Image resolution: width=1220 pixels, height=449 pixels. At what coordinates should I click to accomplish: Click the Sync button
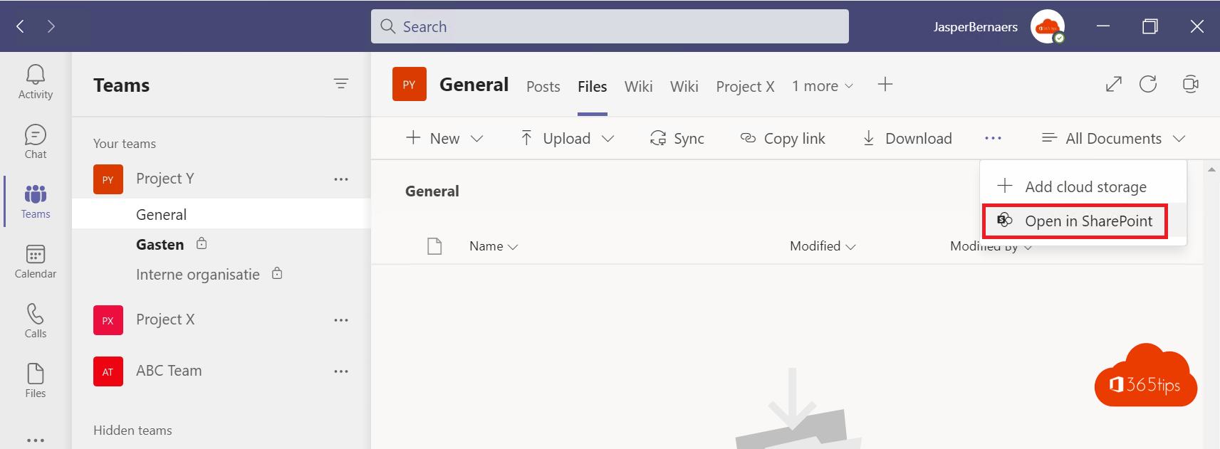(x=677, y=139)
